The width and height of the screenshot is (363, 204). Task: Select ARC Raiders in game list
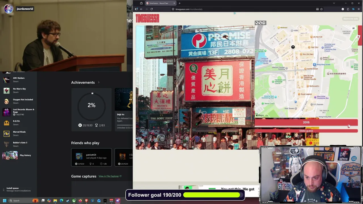18,80
